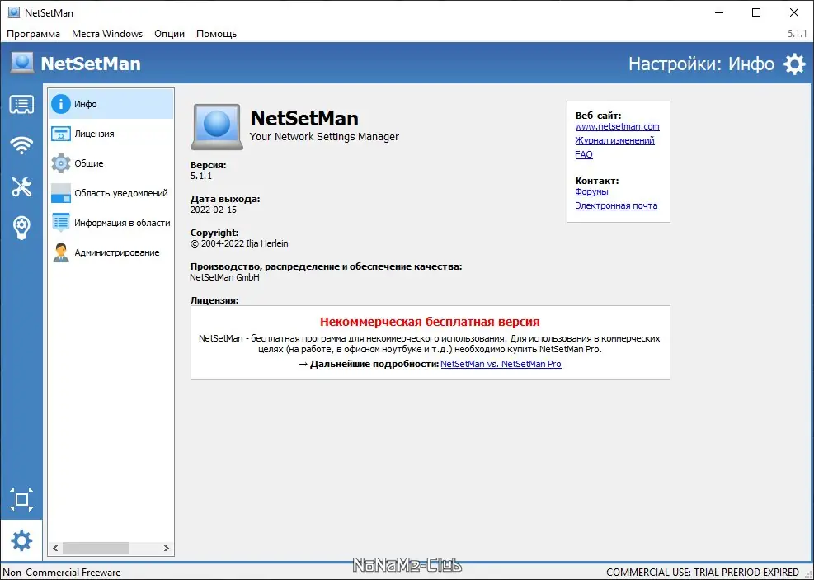This screenshot has height=580, width=814.
Task: Click the Non-Commercial Freeware status text
Action: (x=62, y=573)
